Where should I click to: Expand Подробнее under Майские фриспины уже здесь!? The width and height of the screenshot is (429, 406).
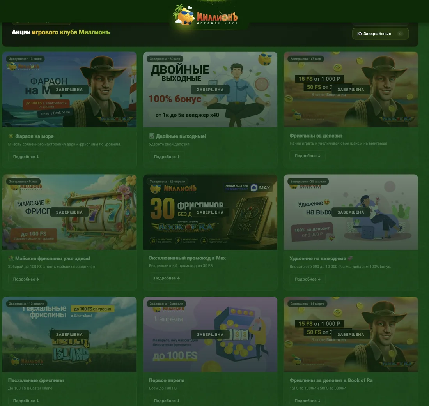point(26,279)
